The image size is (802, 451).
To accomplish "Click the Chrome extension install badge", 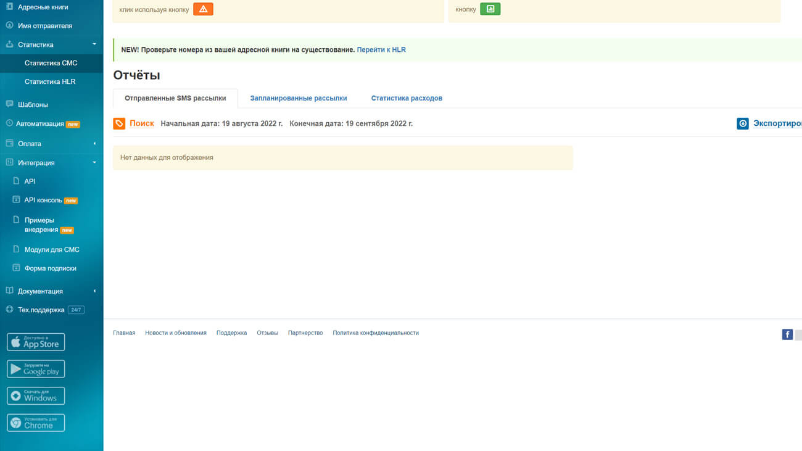I will pos(36,423).
